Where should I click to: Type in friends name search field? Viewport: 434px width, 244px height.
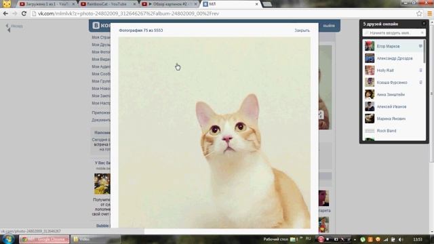click(394, 33)
